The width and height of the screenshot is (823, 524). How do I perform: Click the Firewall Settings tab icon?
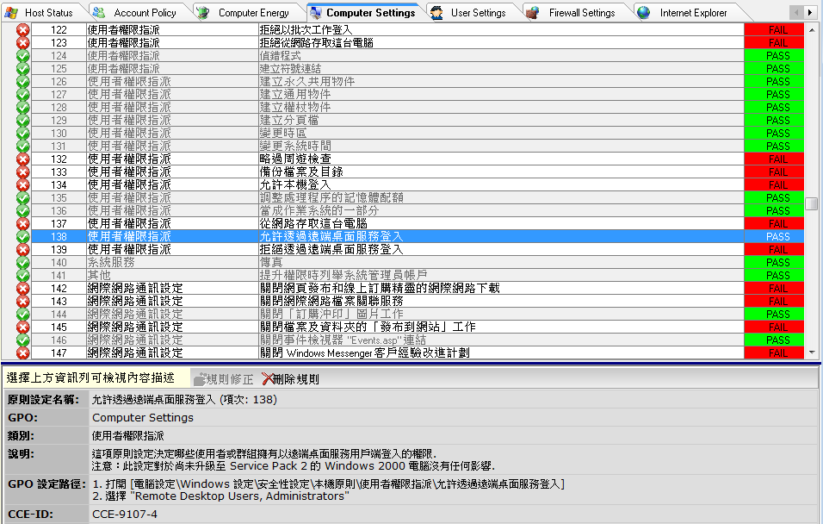534,13
